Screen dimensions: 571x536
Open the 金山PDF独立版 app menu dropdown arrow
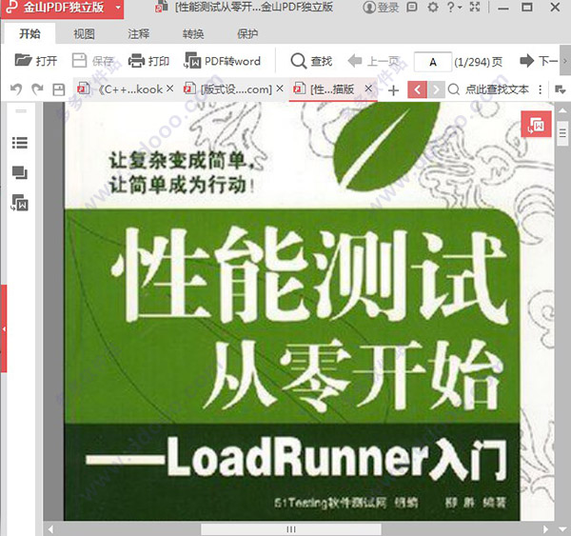[x=118, y=8]
